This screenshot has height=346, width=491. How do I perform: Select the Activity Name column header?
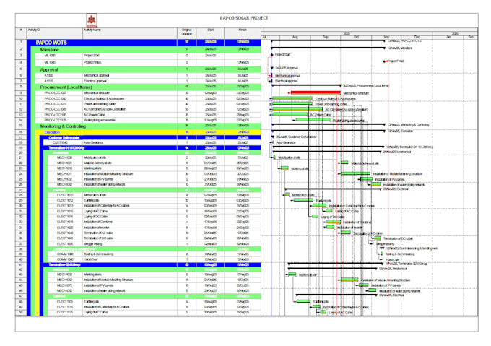[130, 33]
